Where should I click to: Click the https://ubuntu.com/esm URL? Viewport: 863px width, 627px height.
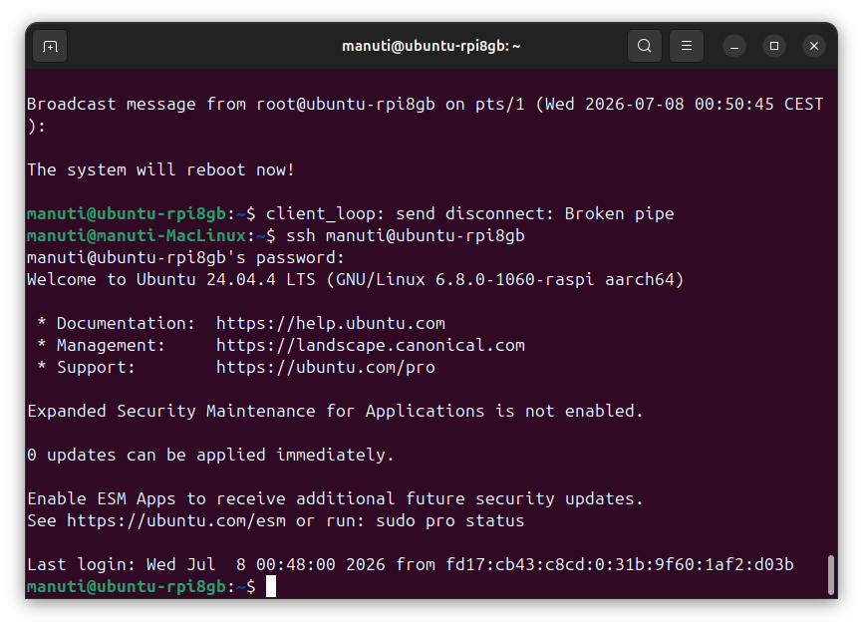coord(176,520)
